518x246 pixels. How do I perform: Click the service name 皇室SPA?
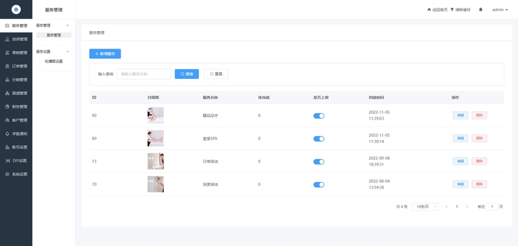click(210, 139)
